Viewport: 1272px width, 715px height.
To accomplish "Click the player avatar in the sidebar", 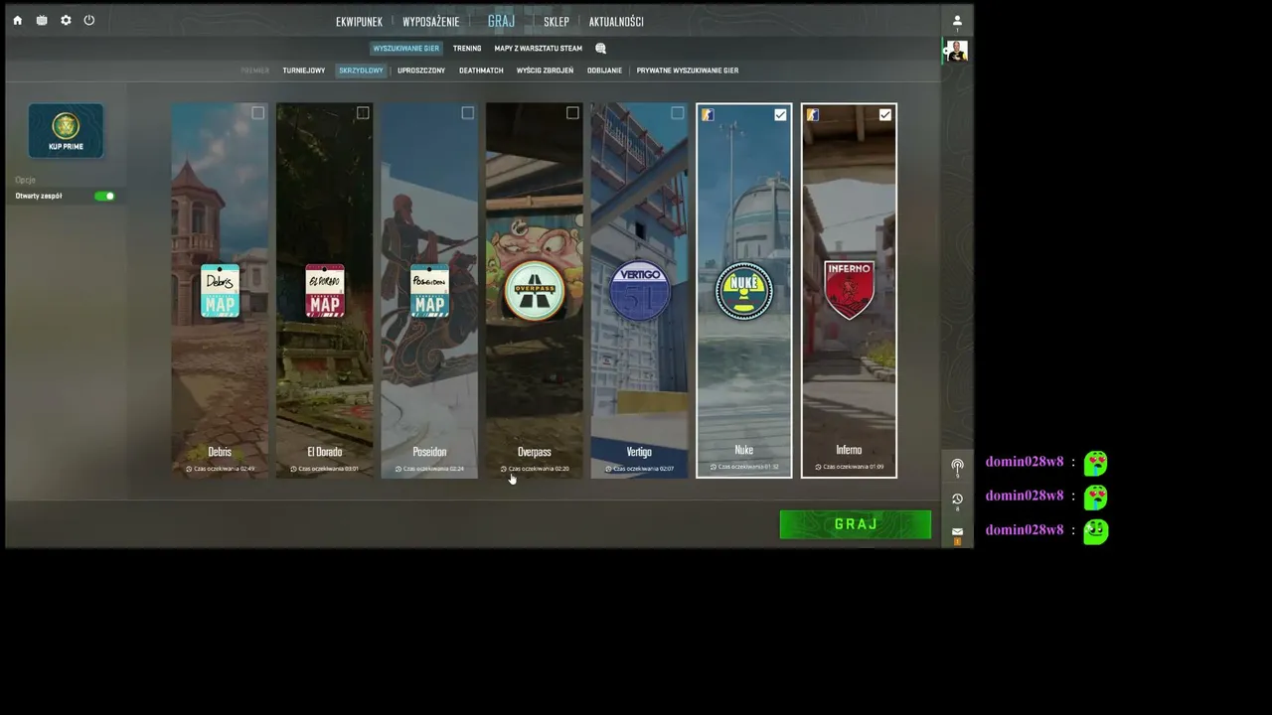I will pyautogui.click(x=957, y=51).
